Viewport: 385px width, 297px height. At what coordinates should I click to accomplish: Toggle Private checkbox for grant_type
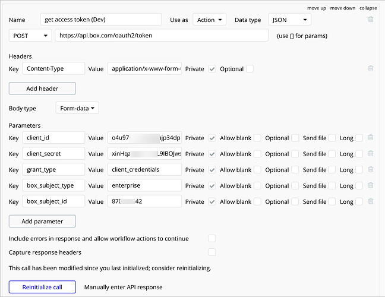(x=212, y=170)
